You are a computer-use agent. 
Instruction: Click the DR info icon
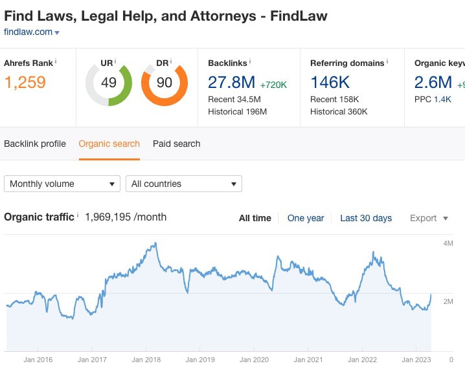coord(171,61)
